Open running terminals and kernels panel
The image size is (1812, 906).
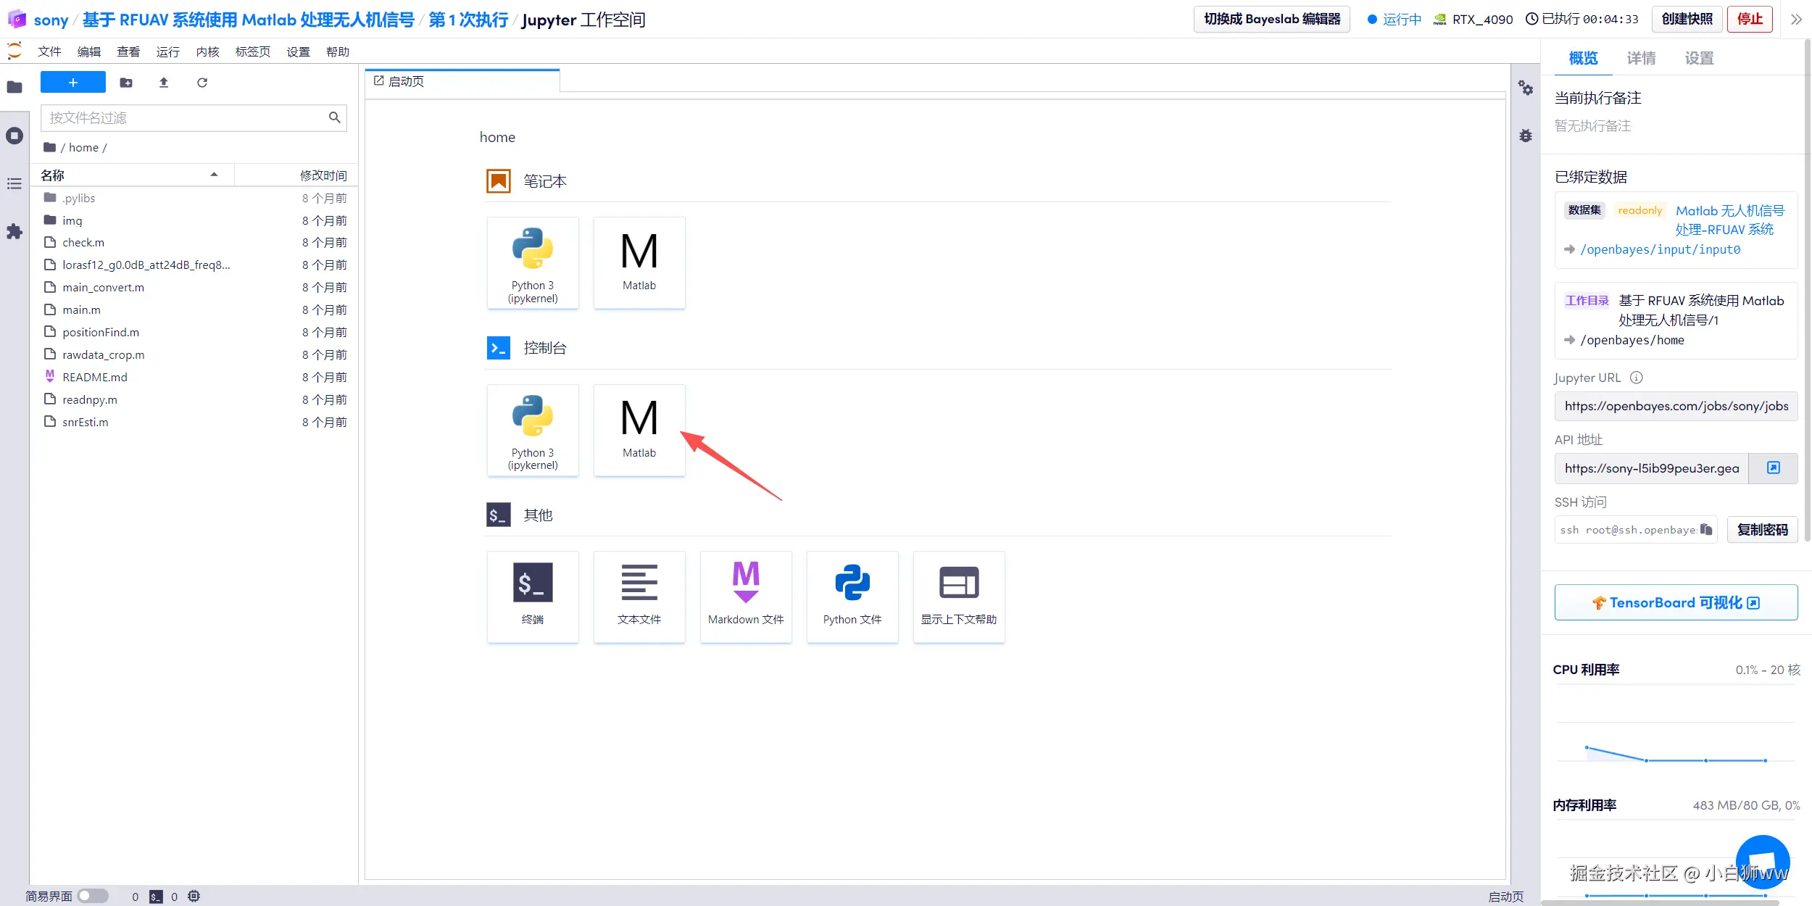(x=14, y=136)
